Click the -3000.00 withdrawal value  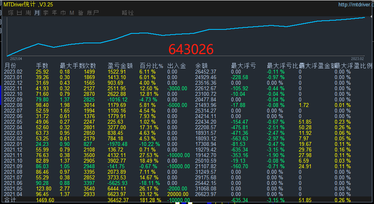click(177, 89)
